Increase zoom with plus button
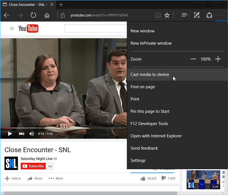 [x=218, y=59]
